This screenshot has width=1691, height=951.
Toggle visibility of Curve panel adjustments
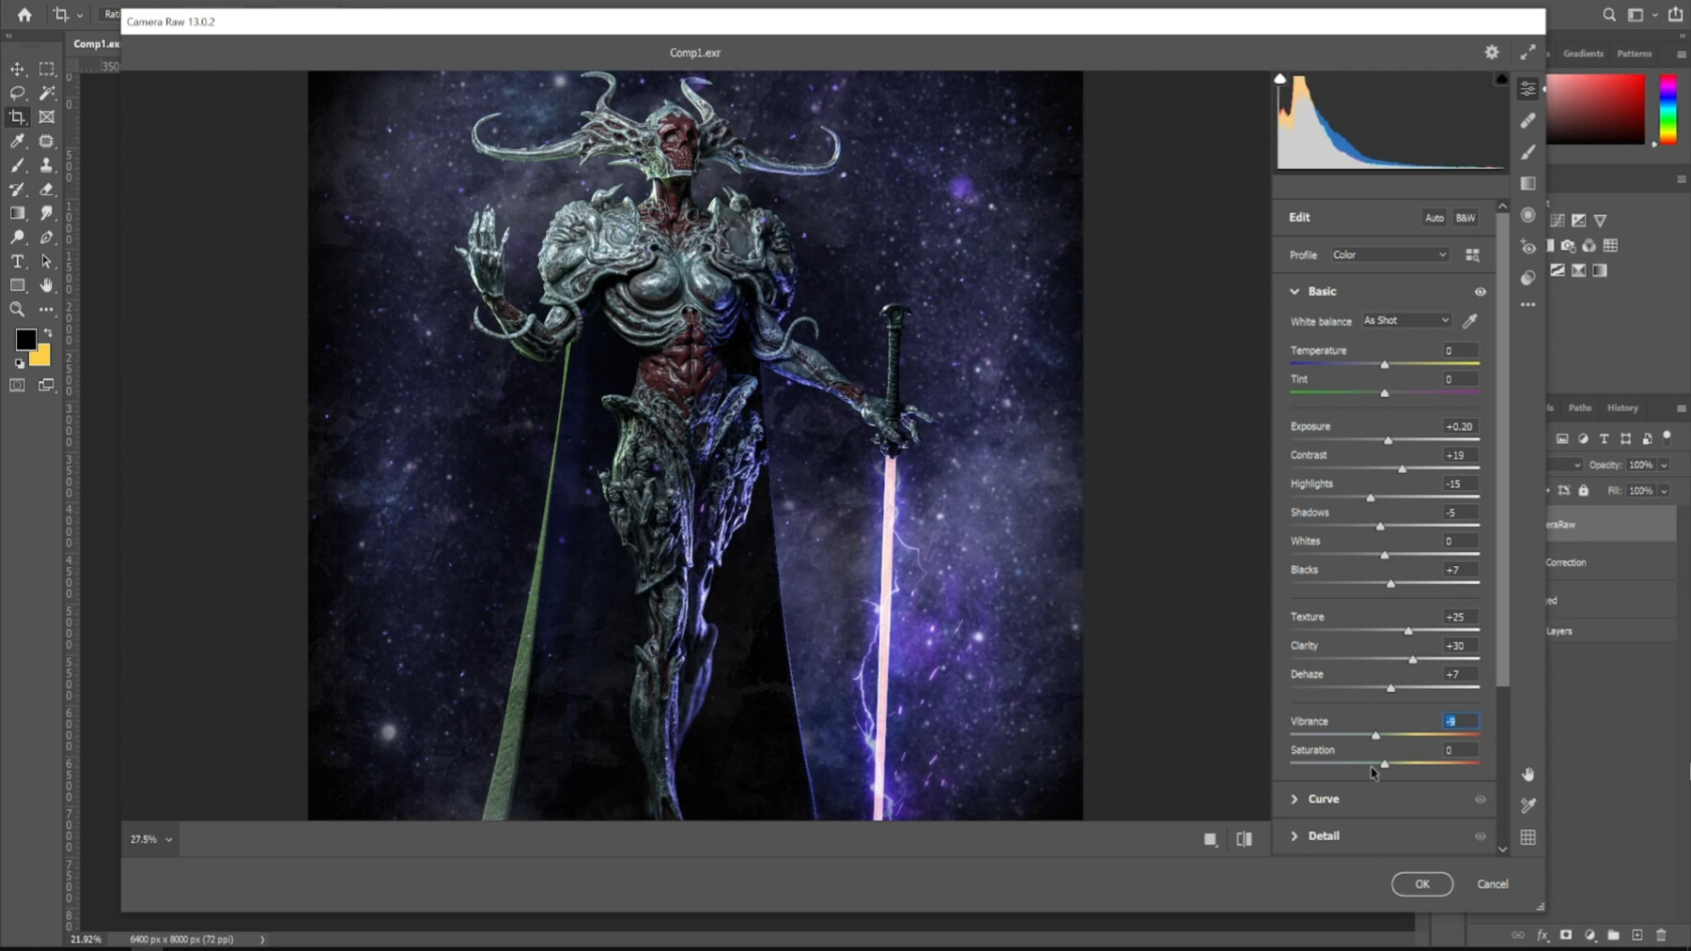pyautogui.click(x=1480, y=799)
